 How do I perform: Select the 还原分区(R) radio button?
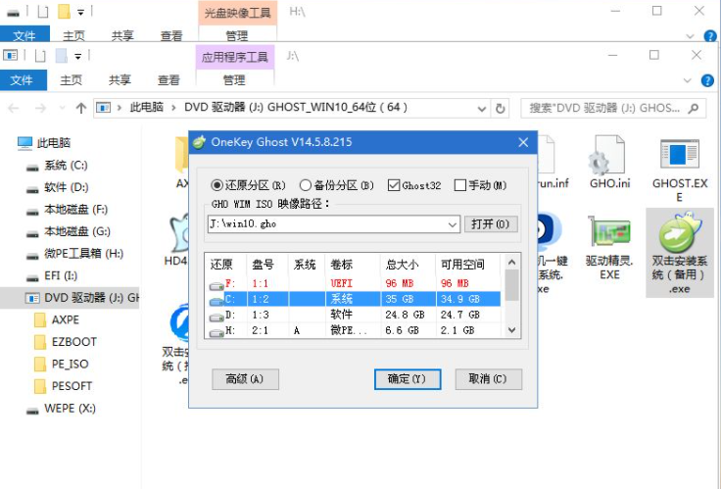tap(217, 184)
